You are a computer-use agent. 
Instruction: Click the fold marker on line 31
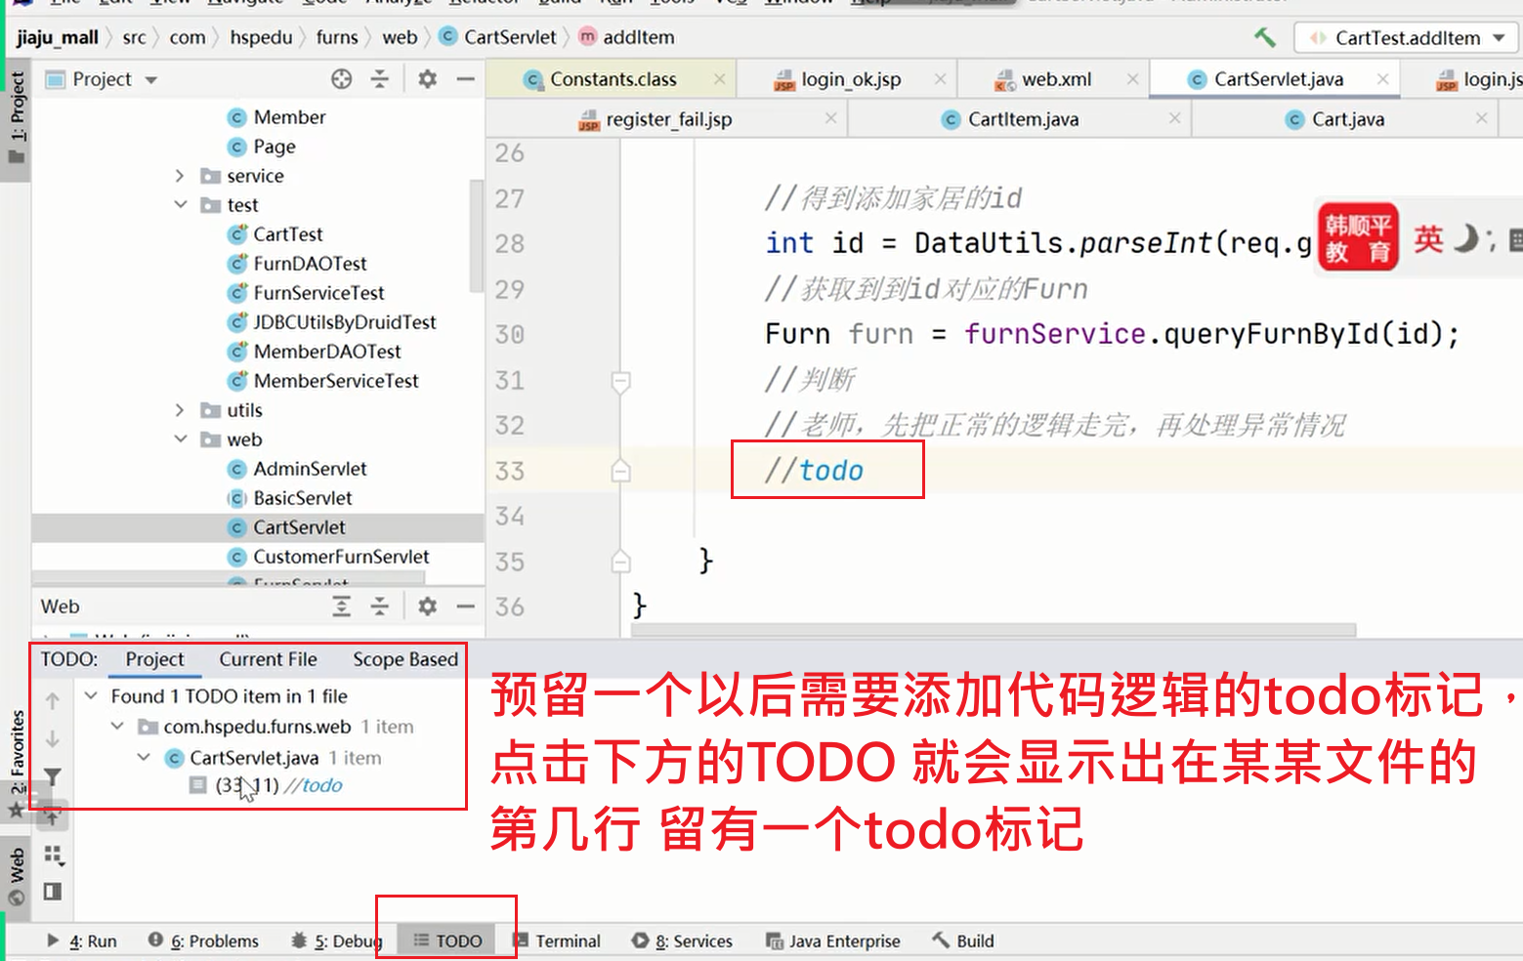620,381
